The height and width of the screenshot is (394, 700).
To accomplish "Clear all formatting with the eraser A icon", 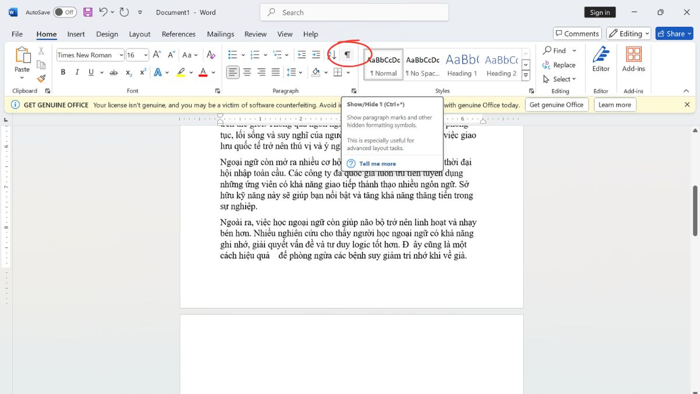I will (211, 55).
